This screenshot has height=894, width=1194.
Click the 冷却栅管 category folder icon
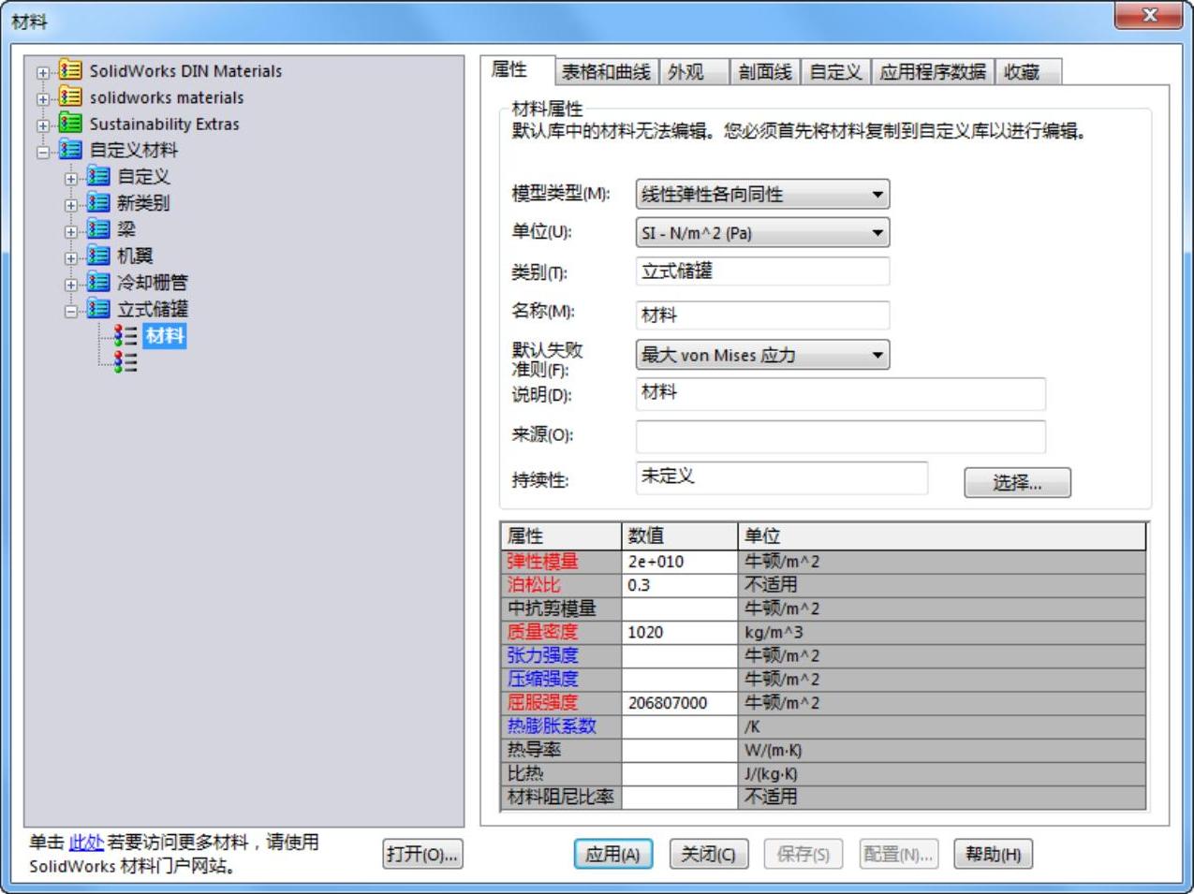[98, 282]
